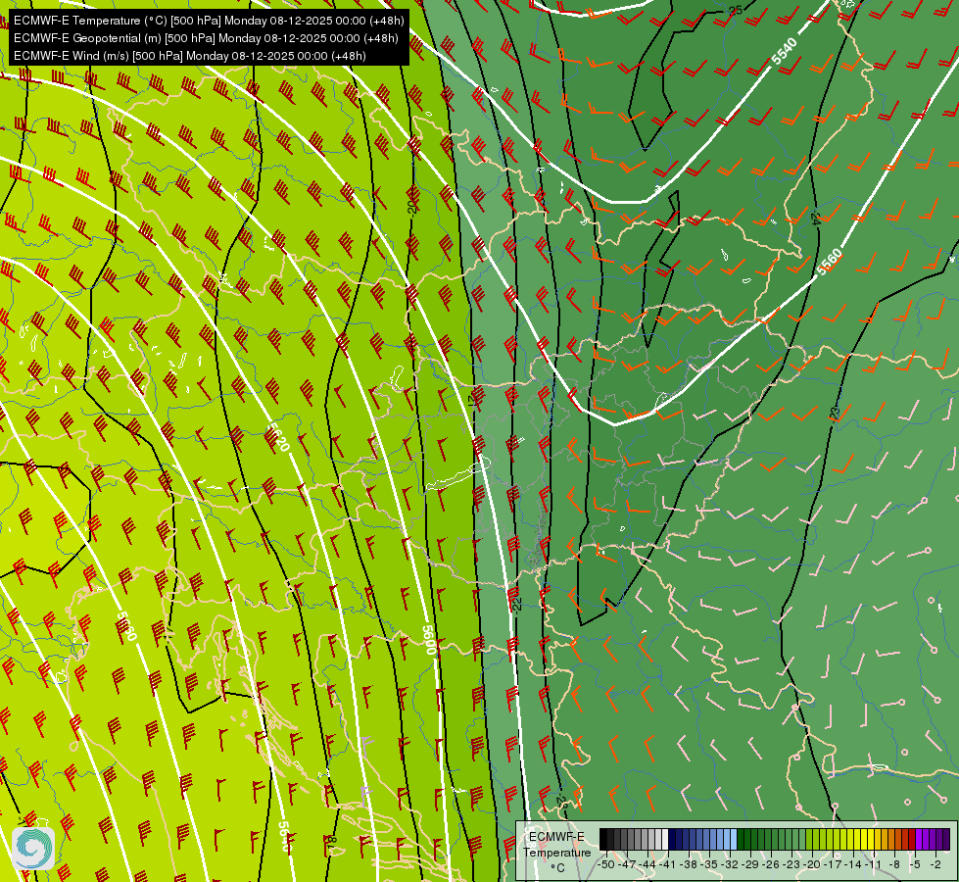This screenshot has height=882, width=959.
Task: Click the -50 legend value
Action: point(606,864)
